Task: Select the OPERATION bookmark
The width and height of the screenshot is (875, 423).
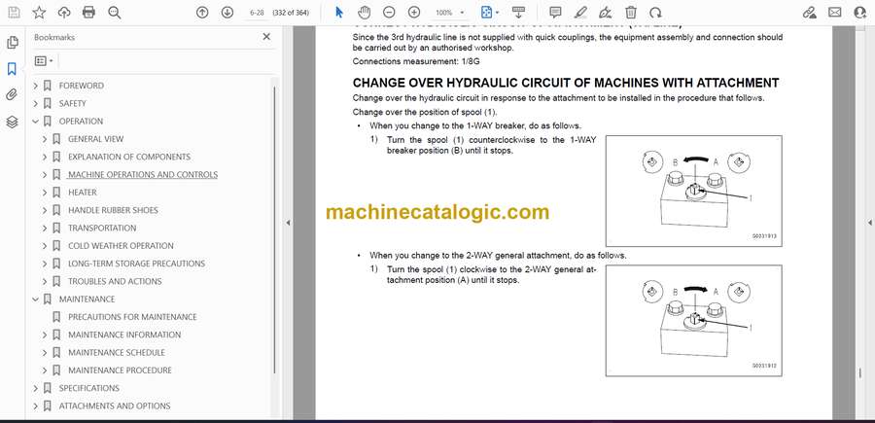Action: click(x=81, y=122)
